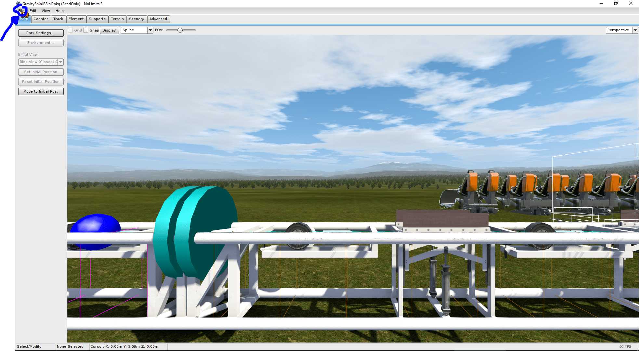The height and width of the screenshot is (351, 639).
Task: Switch to the Scenery tab
Action: pyautogui.click(x=137, y=19)
